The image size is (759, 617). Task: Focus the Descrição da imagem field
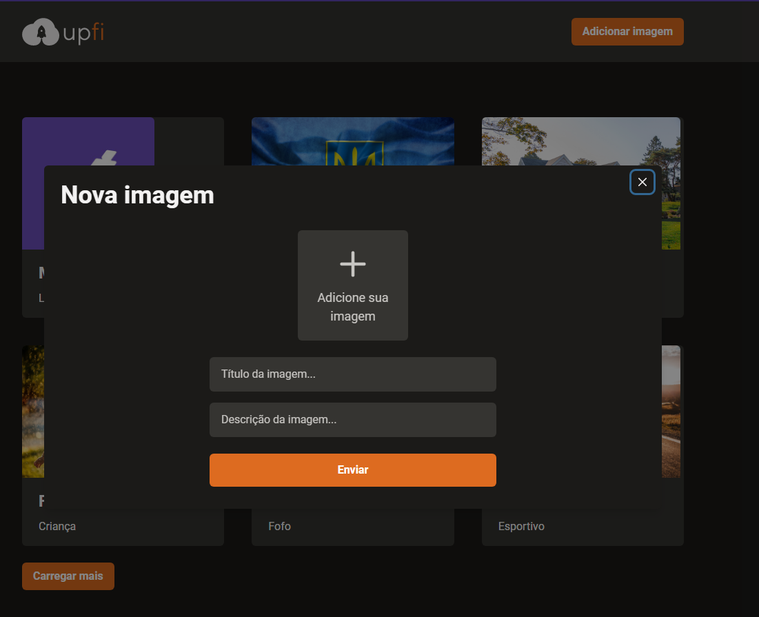coord(353,420)
